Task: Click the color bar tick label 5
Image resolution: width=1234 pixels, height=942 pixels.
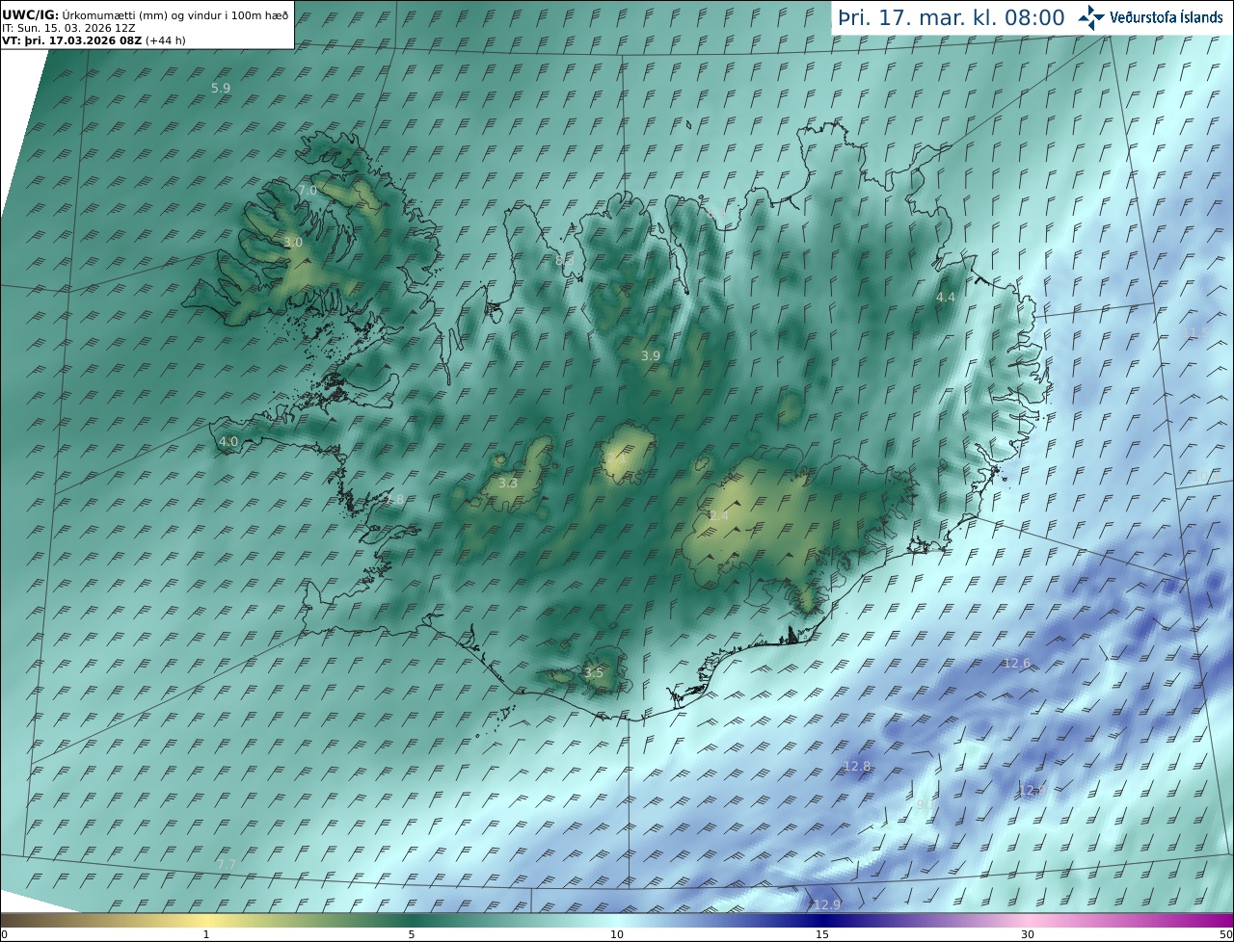Action: [412, 934]
